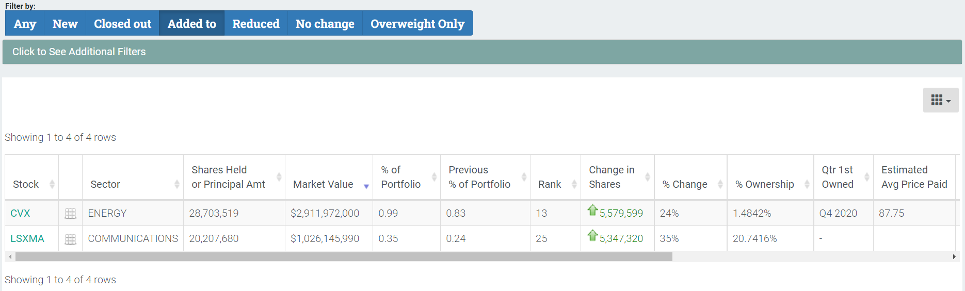This screenshot has width=965, height=291.
Task: Click the scrollbar right arrow
Action: (954, 256)
